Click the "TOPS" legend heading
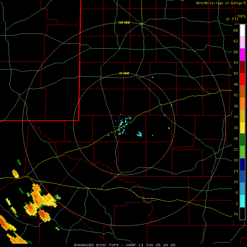247x247 pixels. coord(241,16)
